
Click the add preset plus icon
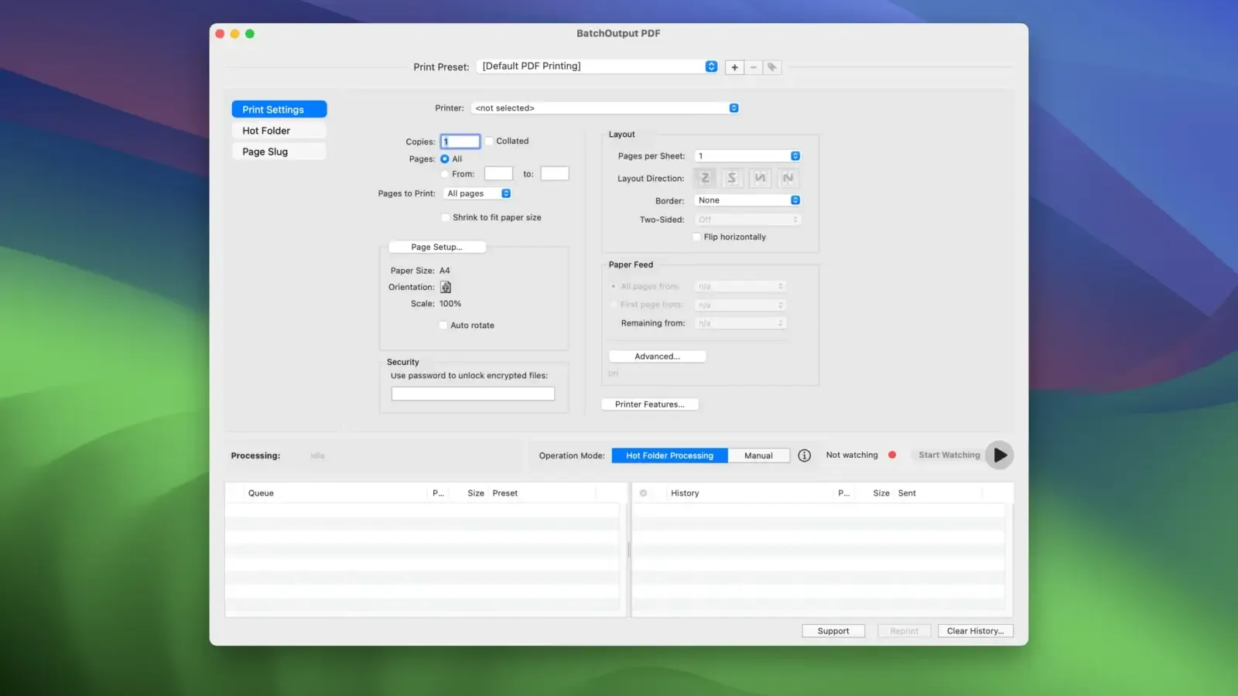tap(734, 67)
